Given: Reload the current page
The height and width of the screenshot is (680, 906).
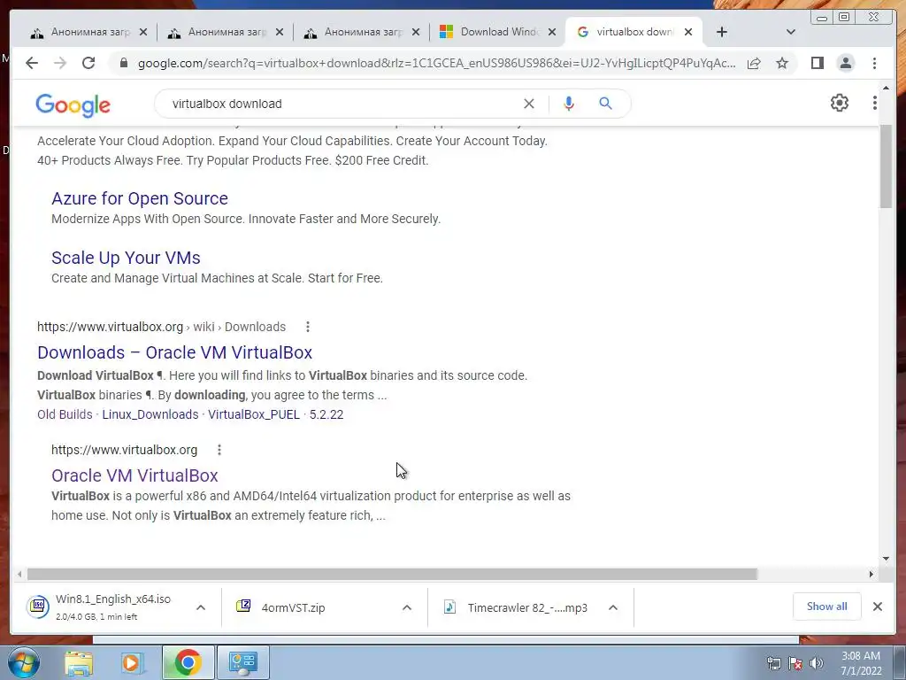Looking at the screenshot, I should click(88, 63).
